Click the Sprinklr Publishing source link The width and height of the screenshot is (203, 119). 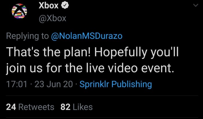(x=115, y=84)
